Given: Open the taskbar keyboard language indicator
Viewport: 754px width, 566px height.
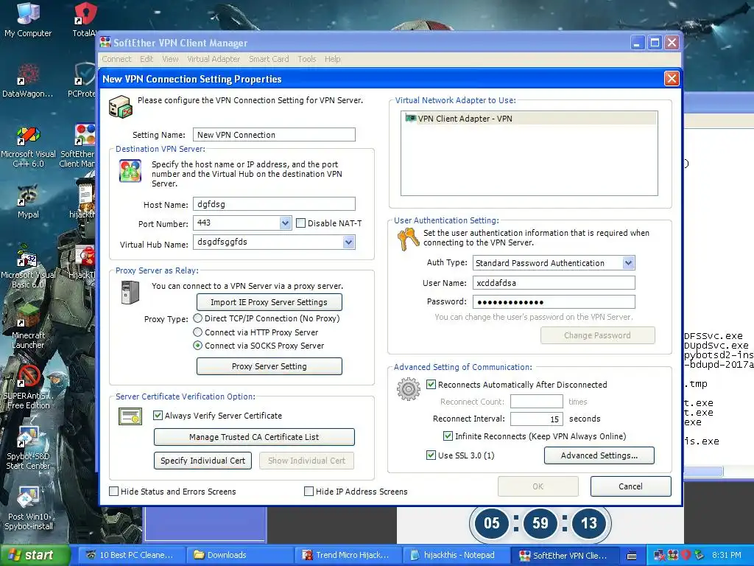Looking at the screenshot, I should pyautogui.click(x=633, y=555).
